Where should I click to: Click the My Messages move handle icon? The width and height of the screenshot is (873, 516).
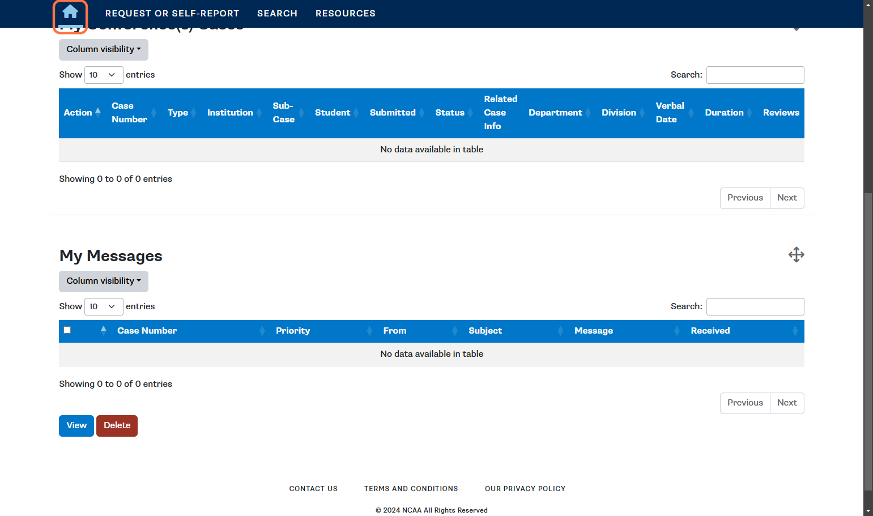(796, 255)
